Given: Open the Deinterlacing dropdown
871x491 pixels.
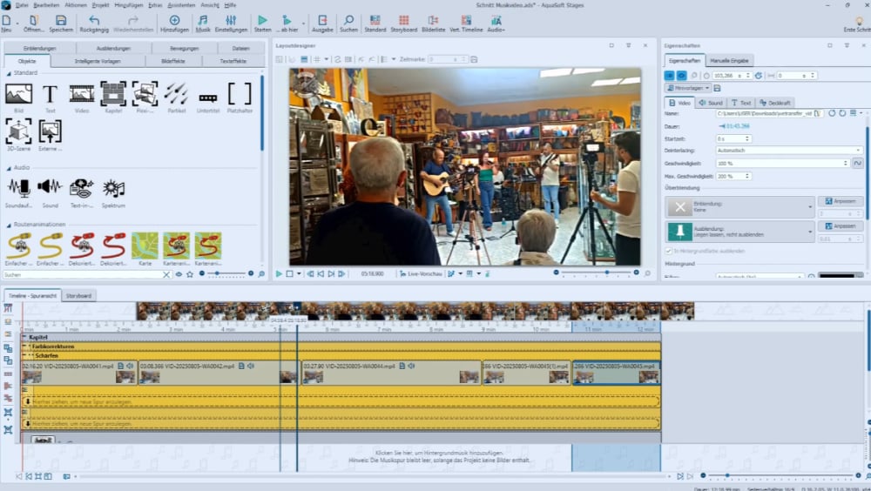Looking at the screenshot, I should [858, 151].
